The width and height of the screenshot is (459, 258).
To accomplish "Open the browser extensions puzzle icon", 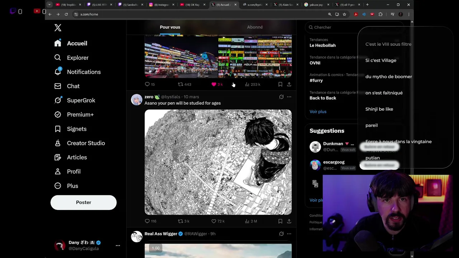I will pyautogui.click(x=380, y=14).
